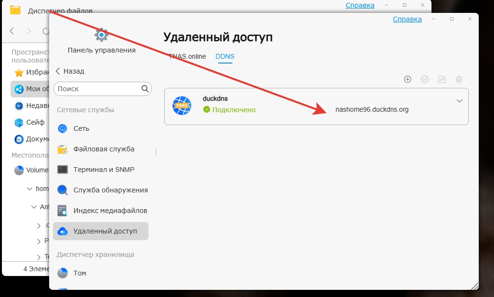Screen dimensions: 494x297
Task: Click the control panel window corner grip
Action: (474, 286)
